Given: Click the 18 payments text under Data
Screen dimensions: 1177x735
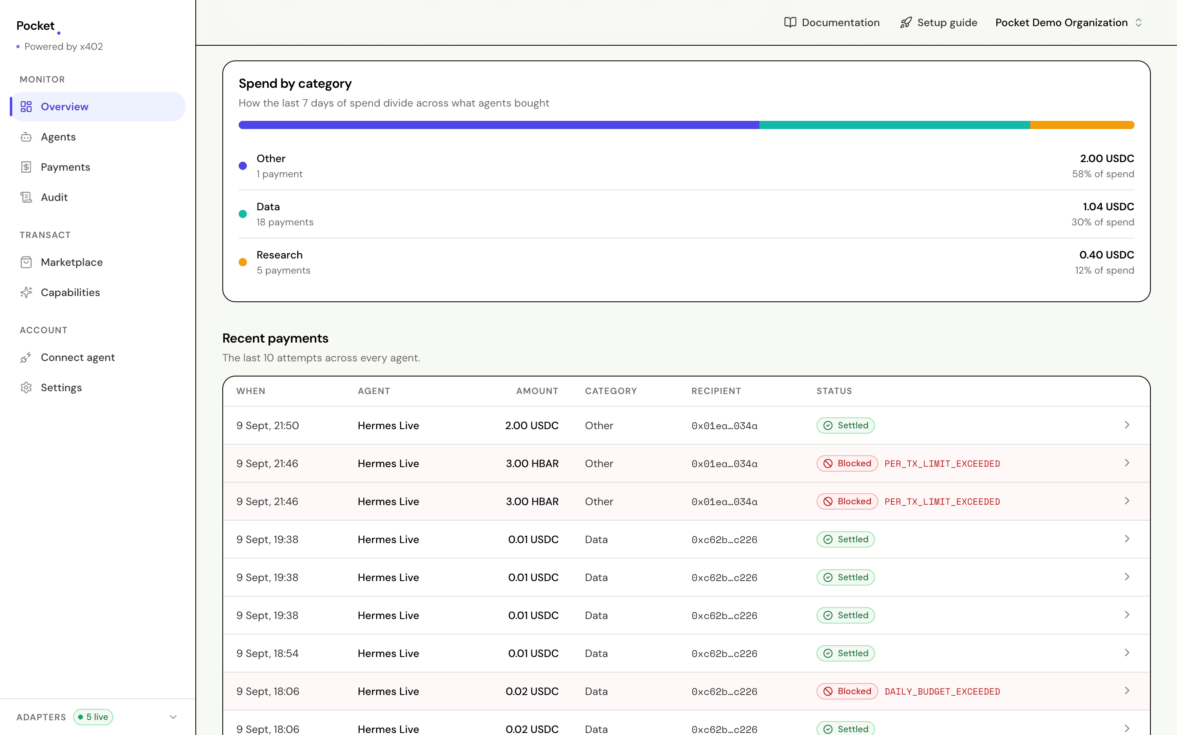Looking at the screenshot, I should pos(285,222).
